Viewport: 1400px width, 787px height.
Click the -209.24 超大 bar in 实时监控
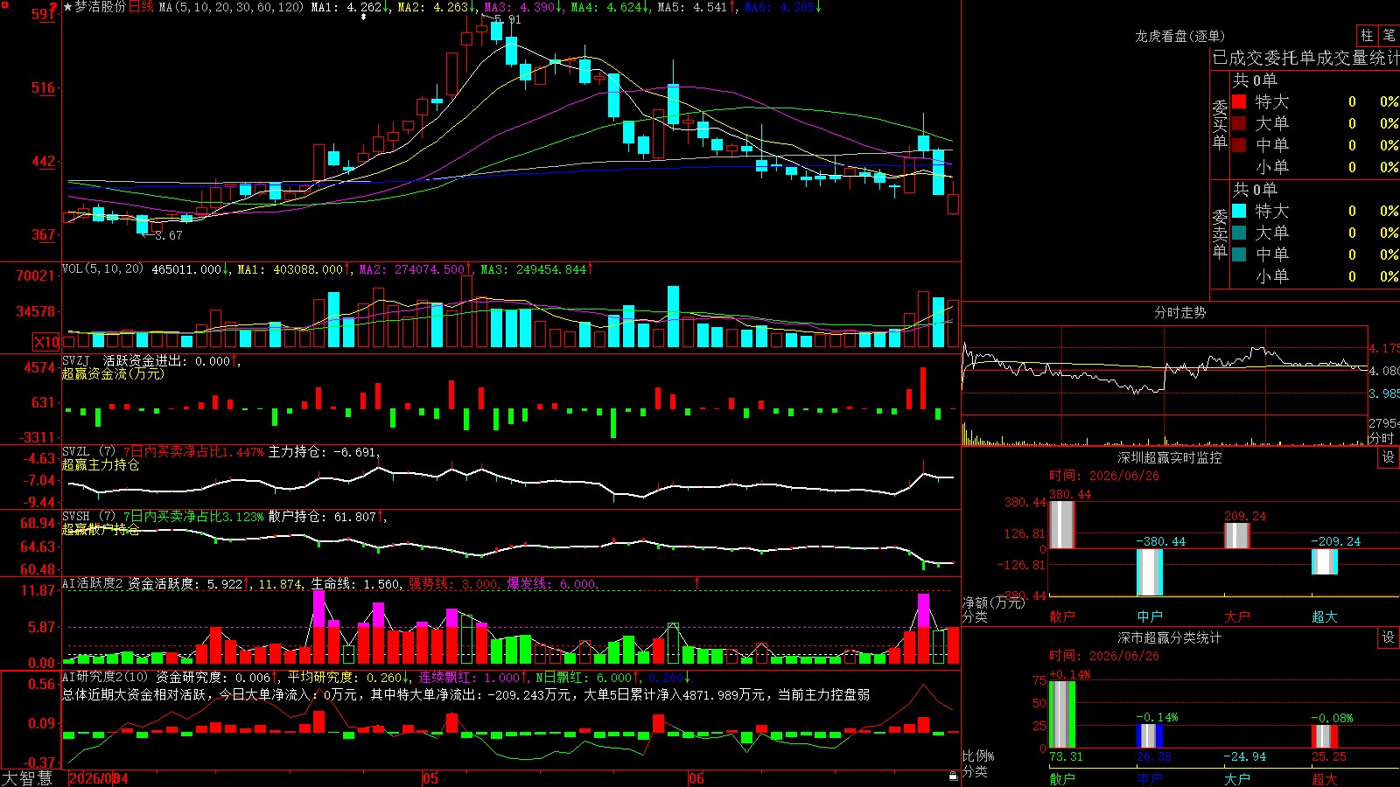pyautogui.click(x=1325, y=561)
